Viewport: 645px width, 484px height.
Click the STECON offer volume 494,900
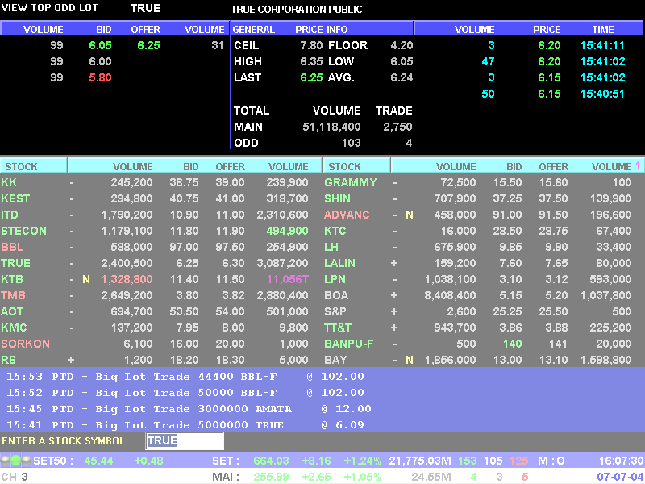tap(287, 231)
